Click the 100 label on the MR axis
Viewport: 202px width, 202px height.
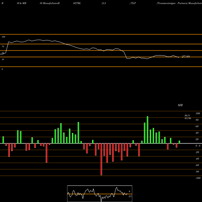pyautogui.click(x=198, y=114)
